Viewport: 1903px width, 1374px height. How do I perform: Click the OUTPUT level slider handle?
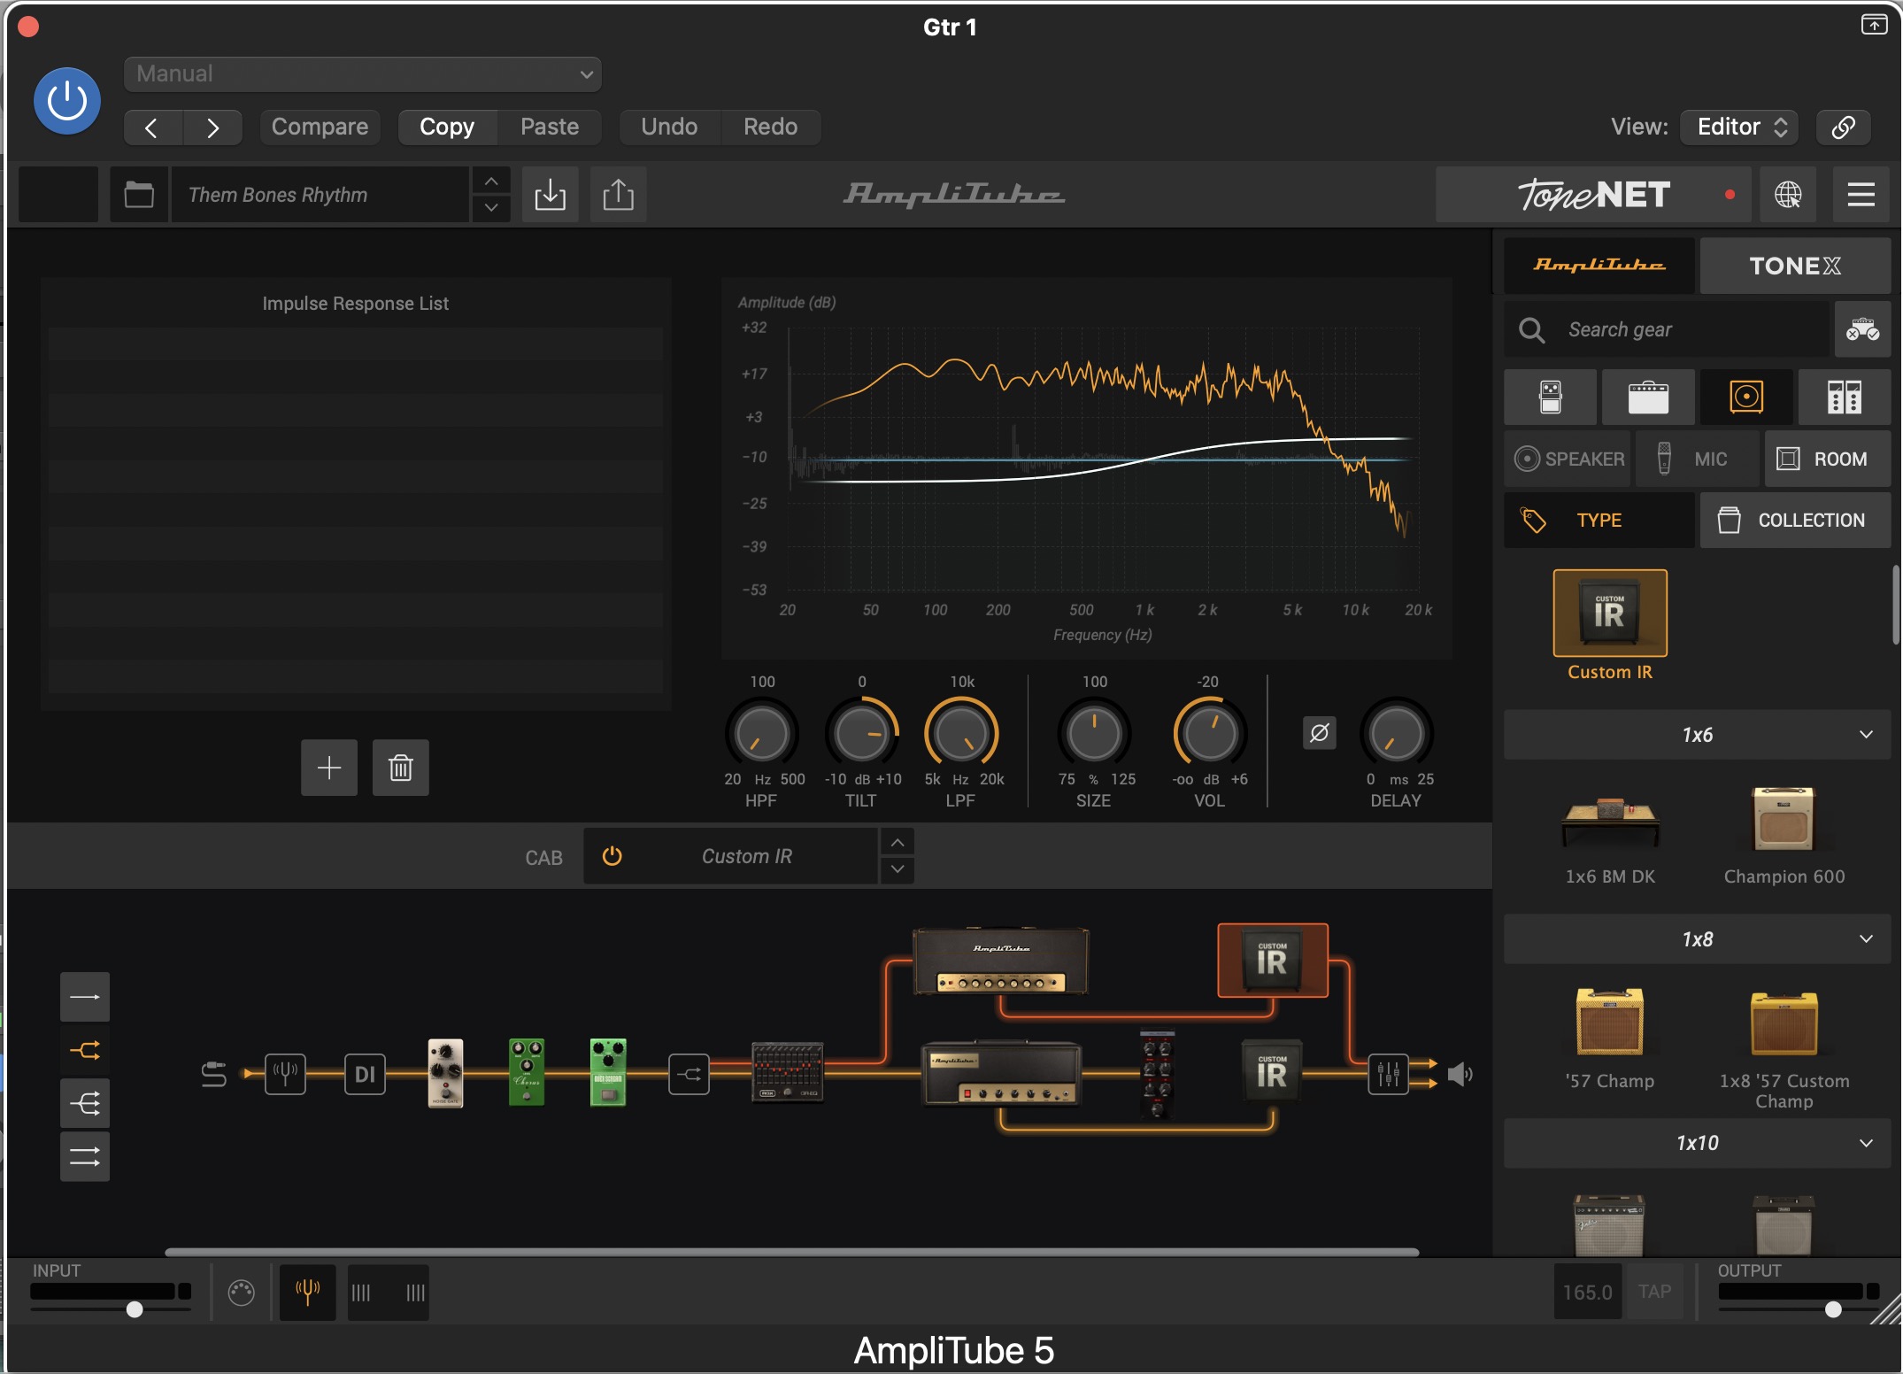[x=1833, y=1309]
